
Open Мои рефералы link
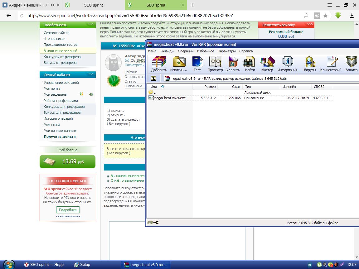[56, 94]
